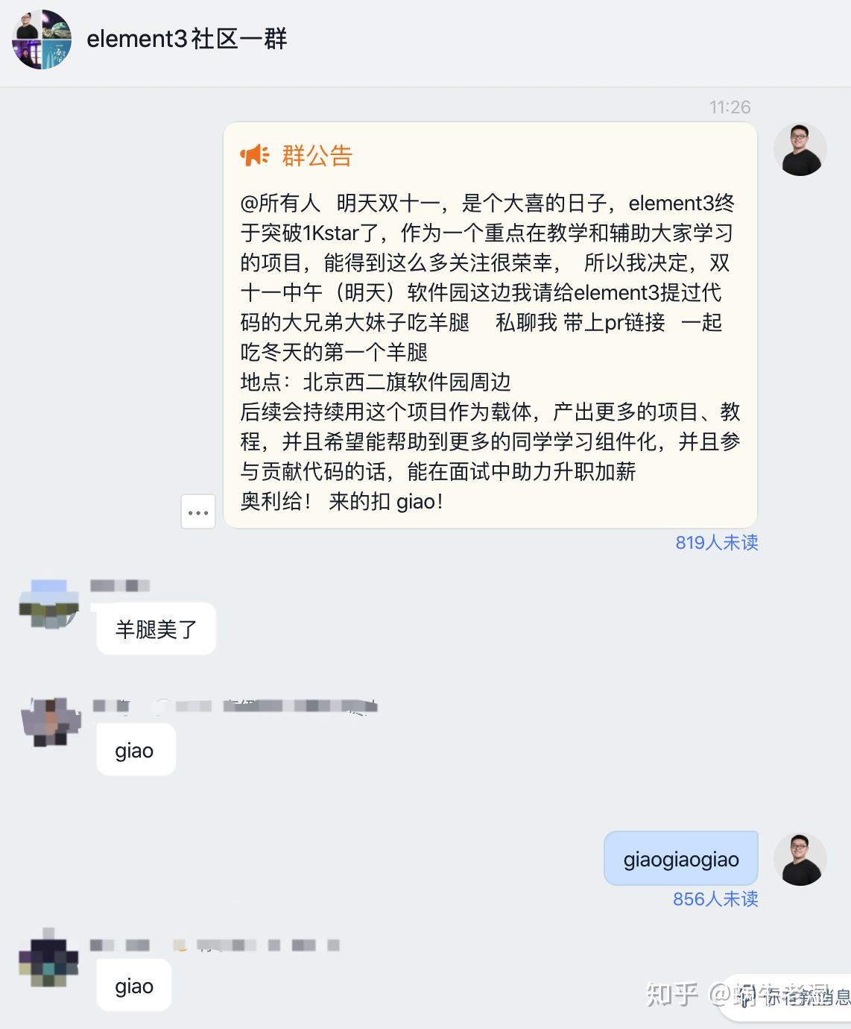Viewport: 851px width, 1029px height.
Task: Select the giaogiaogiao message bubble
Action: [681, 859]
